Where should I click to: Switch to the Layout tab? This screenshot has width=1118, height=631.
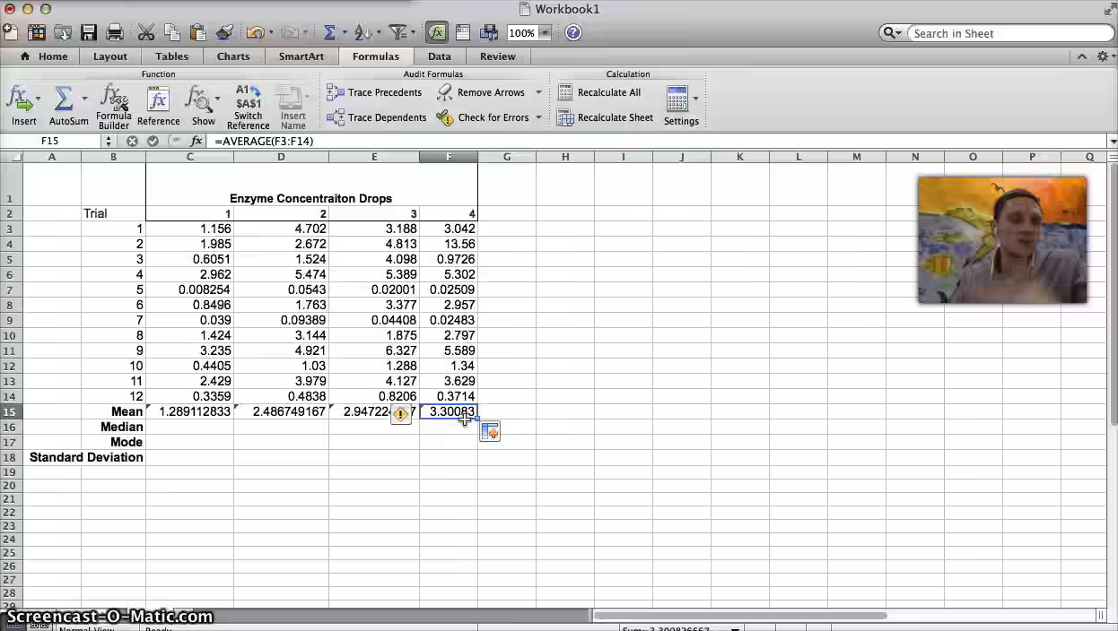(x=110, y=56)
